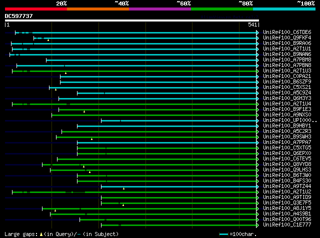Viewport: 320px width, 238px height.
Task: Open the UniRef100_A7PBM8 entry
Action: (287, 60)
